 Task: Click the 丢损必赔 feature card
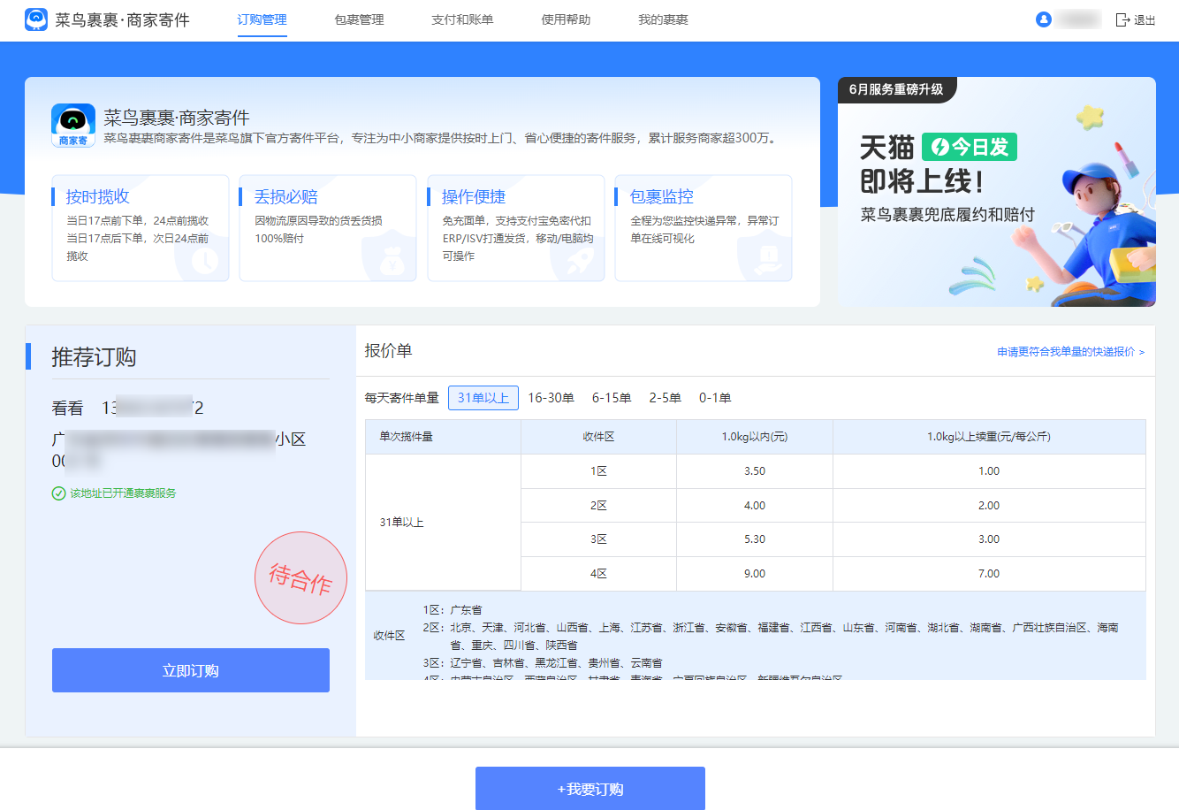click(328, 228)
